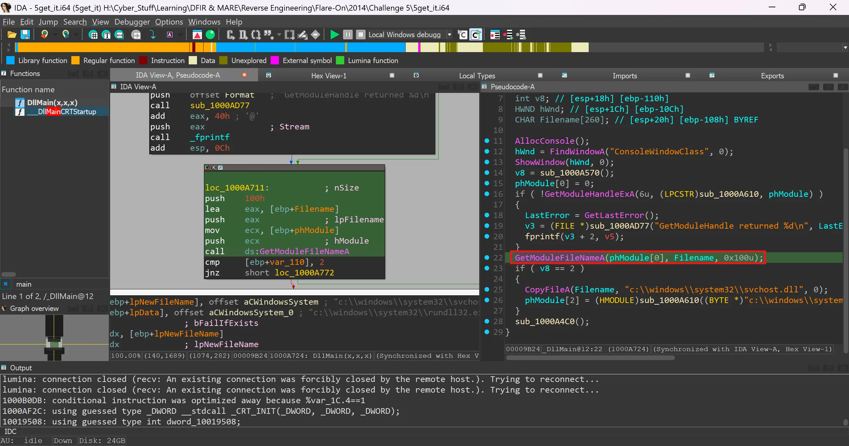This screenshot has height=446, width=849.
Task: Toggle breakpoint dot on line 11
Action: [487, 141]
